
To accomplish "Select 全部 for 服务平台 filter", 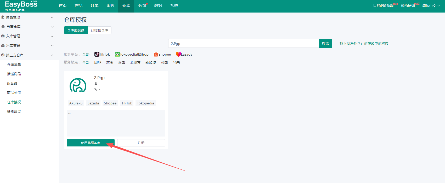I will 86,54.
